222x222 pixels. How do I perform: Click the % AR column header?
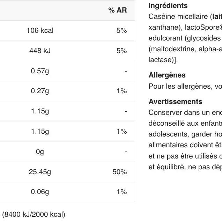[x=118, y=10]
